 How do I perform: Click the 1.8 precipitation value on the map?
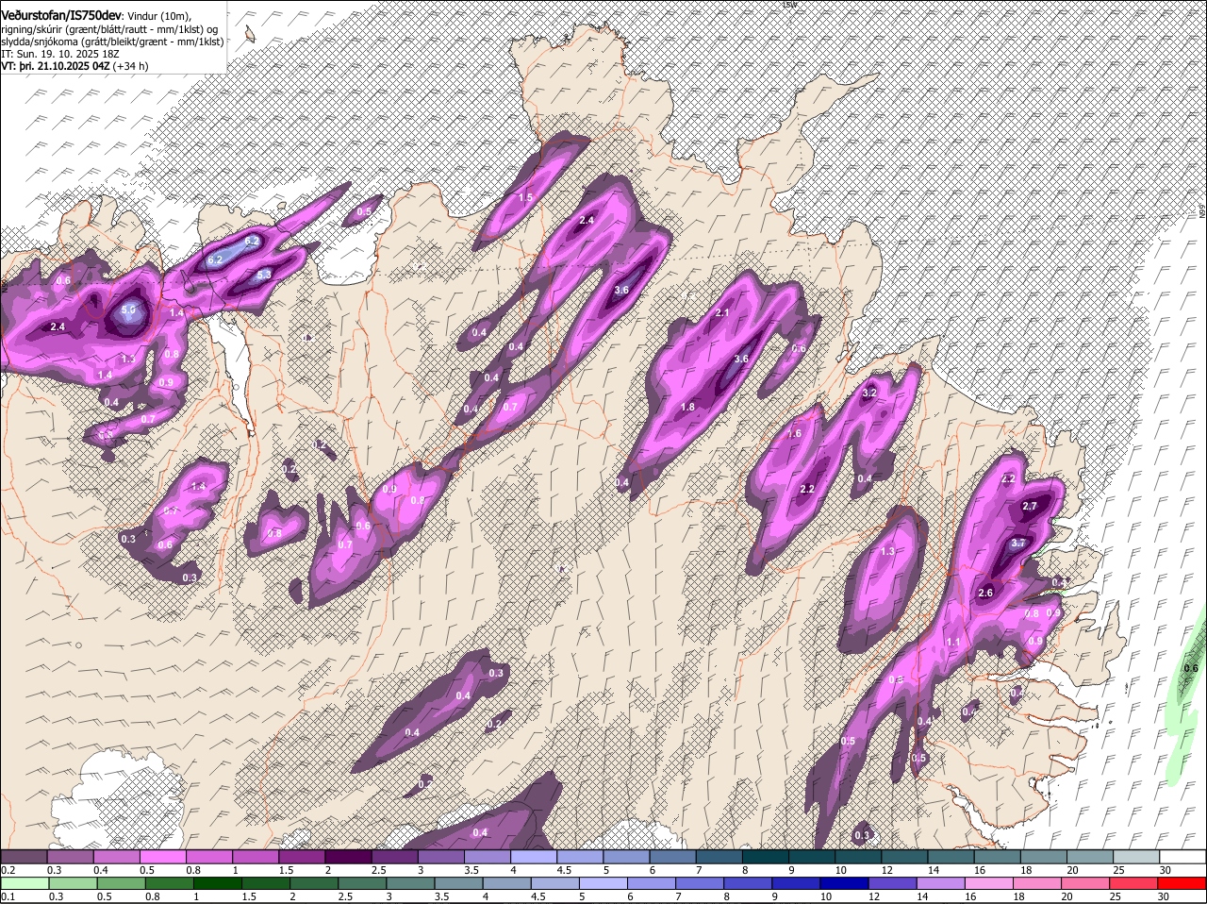pos(687,408)
